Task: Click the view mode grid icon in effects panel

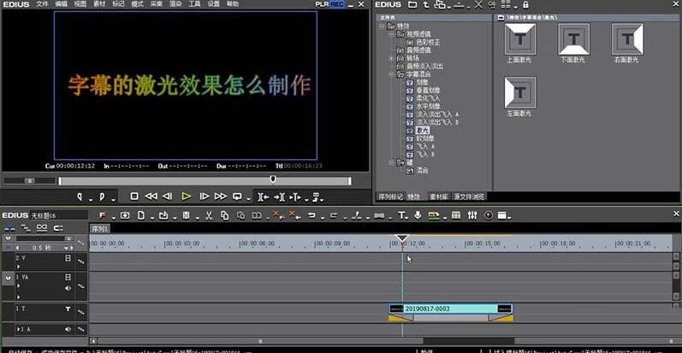Action: 506,5
